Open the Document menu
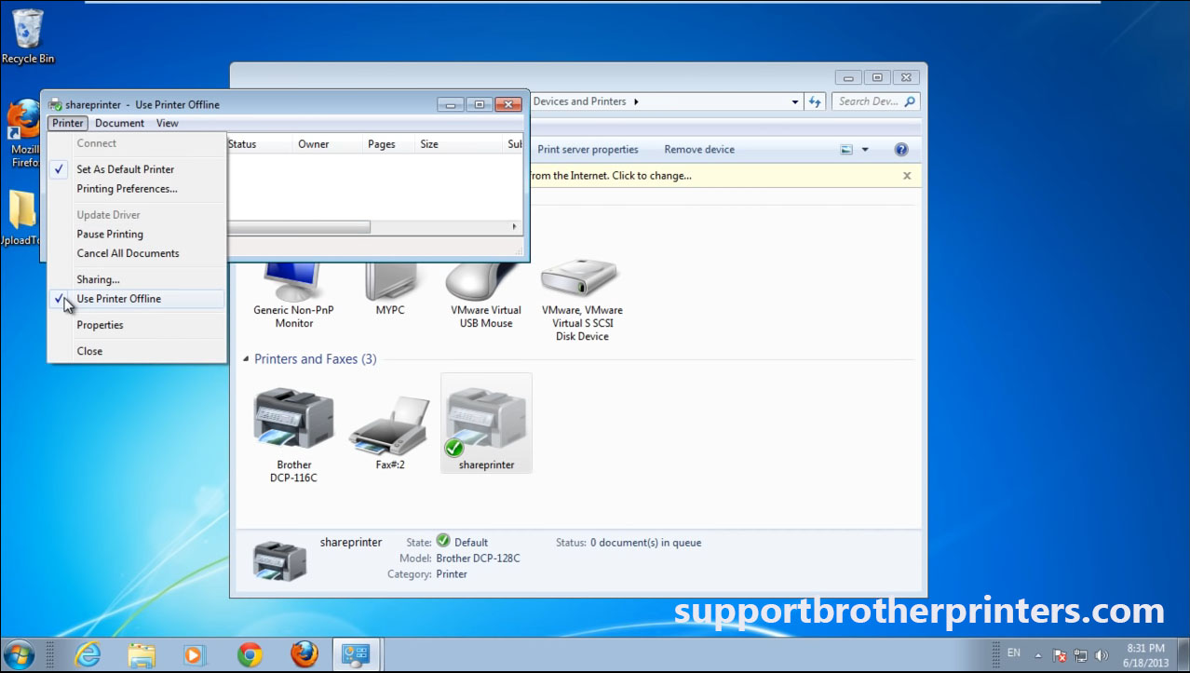1190x673 pixels. click(x=119, y=122)
